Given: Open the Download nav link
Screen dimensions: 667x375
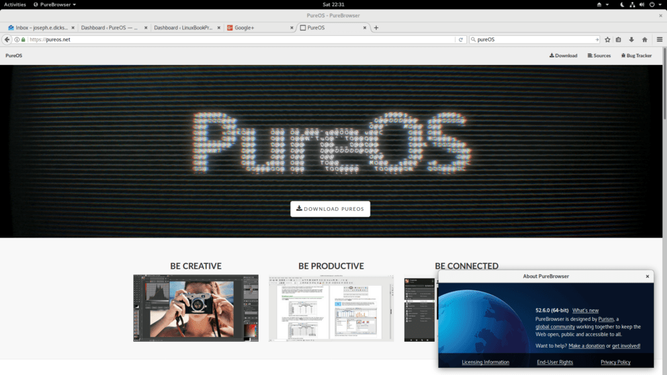Looking at the screenshot, I should [x=563, y=56].
